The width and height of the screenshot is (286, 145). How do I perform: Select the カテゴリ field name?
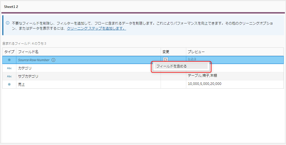tap(25, 68)
